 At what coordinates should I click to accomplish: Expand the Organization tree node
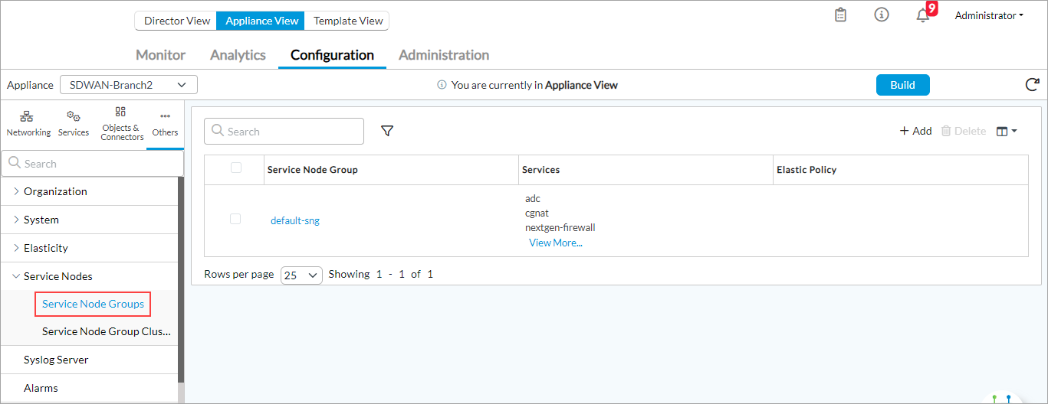17,191
